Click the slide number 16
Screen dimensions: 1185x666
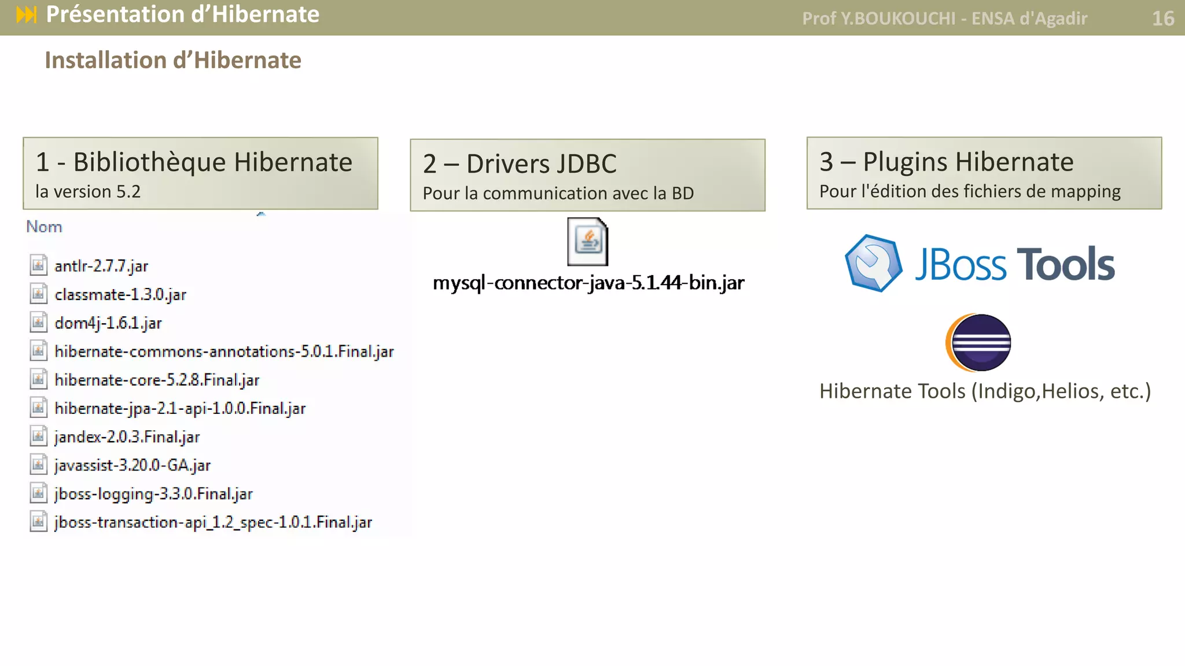(x=1163, y=18)
